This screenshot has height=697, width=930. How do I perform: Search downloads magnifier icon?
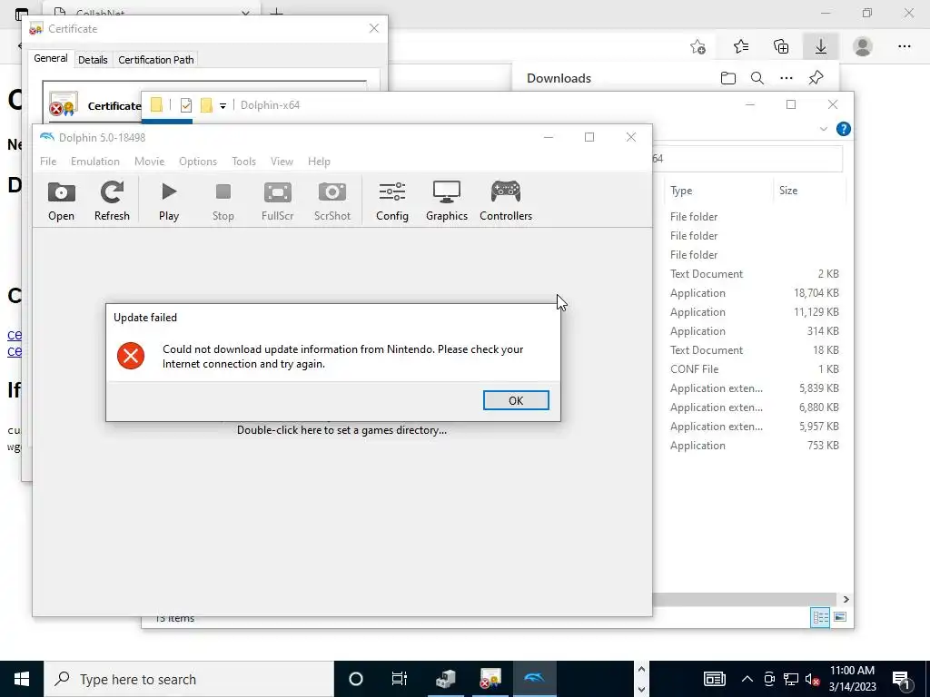(757, 78)
